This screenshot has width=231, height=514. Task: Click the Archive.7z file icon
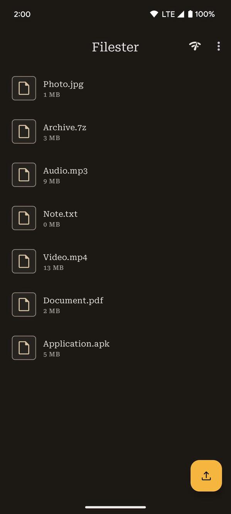pyautogui.click(x=24, y=131)
